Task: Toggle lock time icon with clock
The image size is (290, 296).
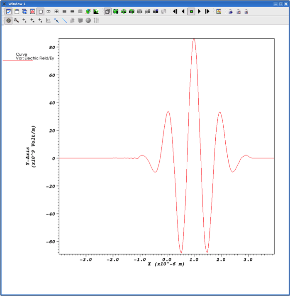Action: [239, 12]
